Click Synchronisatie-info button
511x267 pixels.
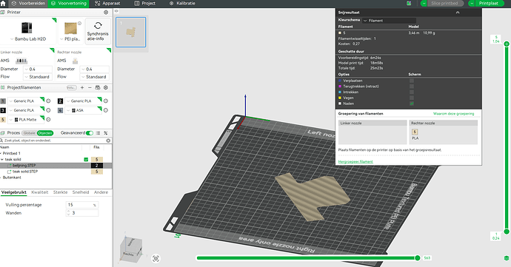click(98, 31)
